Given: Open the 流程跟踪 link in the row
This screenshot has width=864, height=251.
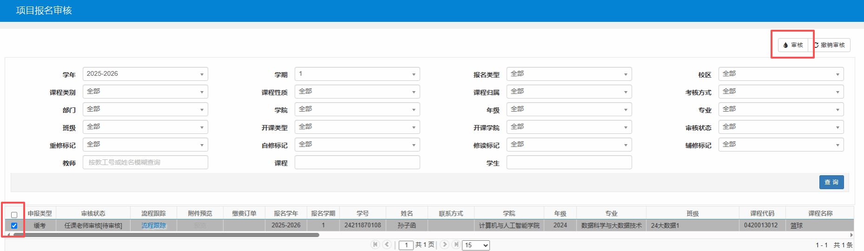Looking at the screenshot, I should coord(153,225).
